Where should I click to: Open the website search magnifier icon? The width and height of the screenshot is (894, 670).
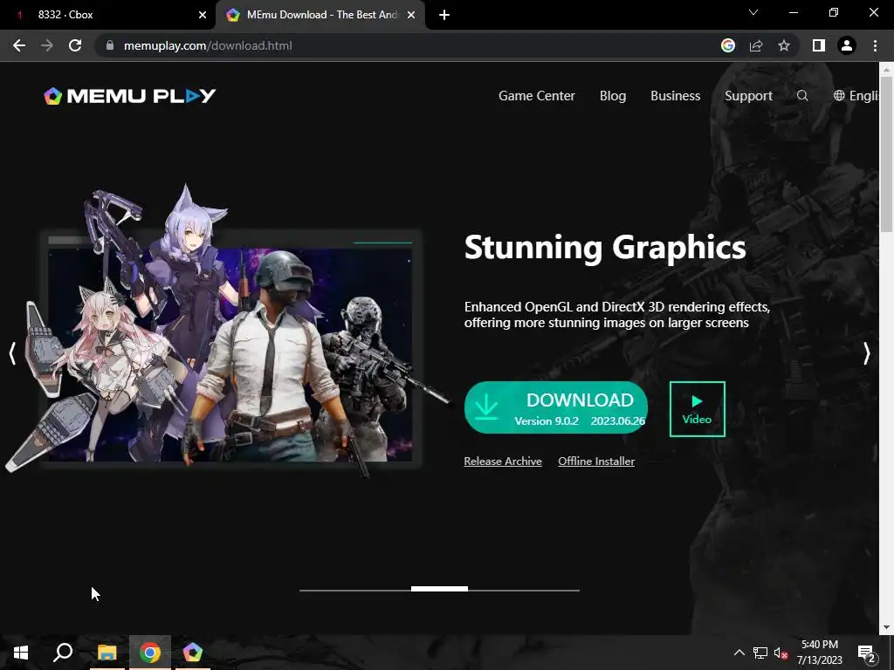(802, 96)
